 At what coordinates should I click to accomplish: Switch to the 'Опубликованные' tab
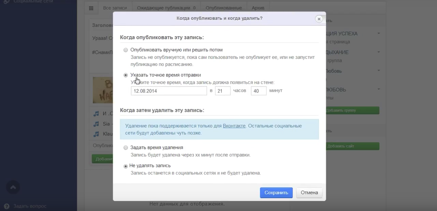pos(224,8)
